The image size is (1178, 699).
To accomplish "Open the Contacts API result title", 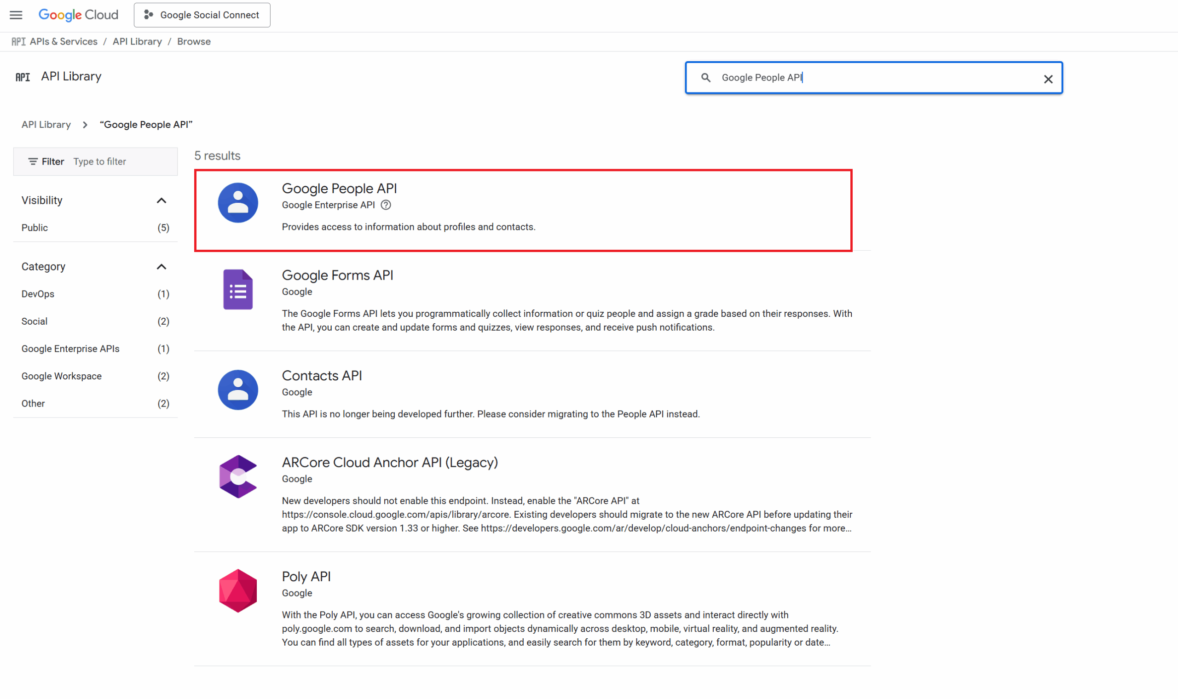I will click(x=322, y=375).
